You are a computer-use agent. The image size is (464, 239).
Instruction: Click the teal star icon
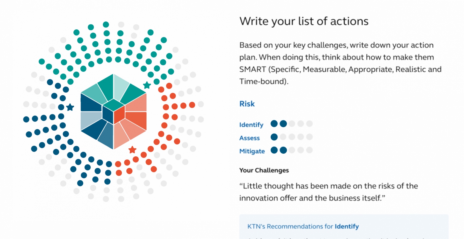tap(147, 85)
